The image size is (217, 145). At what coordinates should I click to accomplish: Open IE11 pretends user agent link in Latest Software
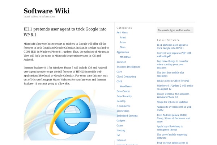click(172, 46)
